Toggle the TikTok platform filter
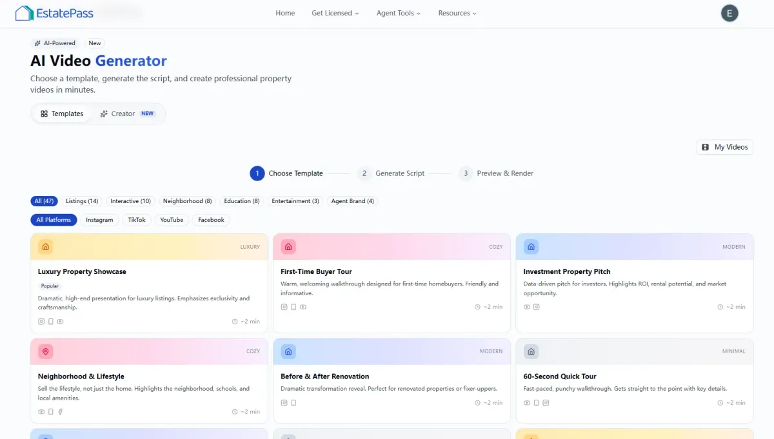This screenshot has width=774, height=439. pos(137,220)
